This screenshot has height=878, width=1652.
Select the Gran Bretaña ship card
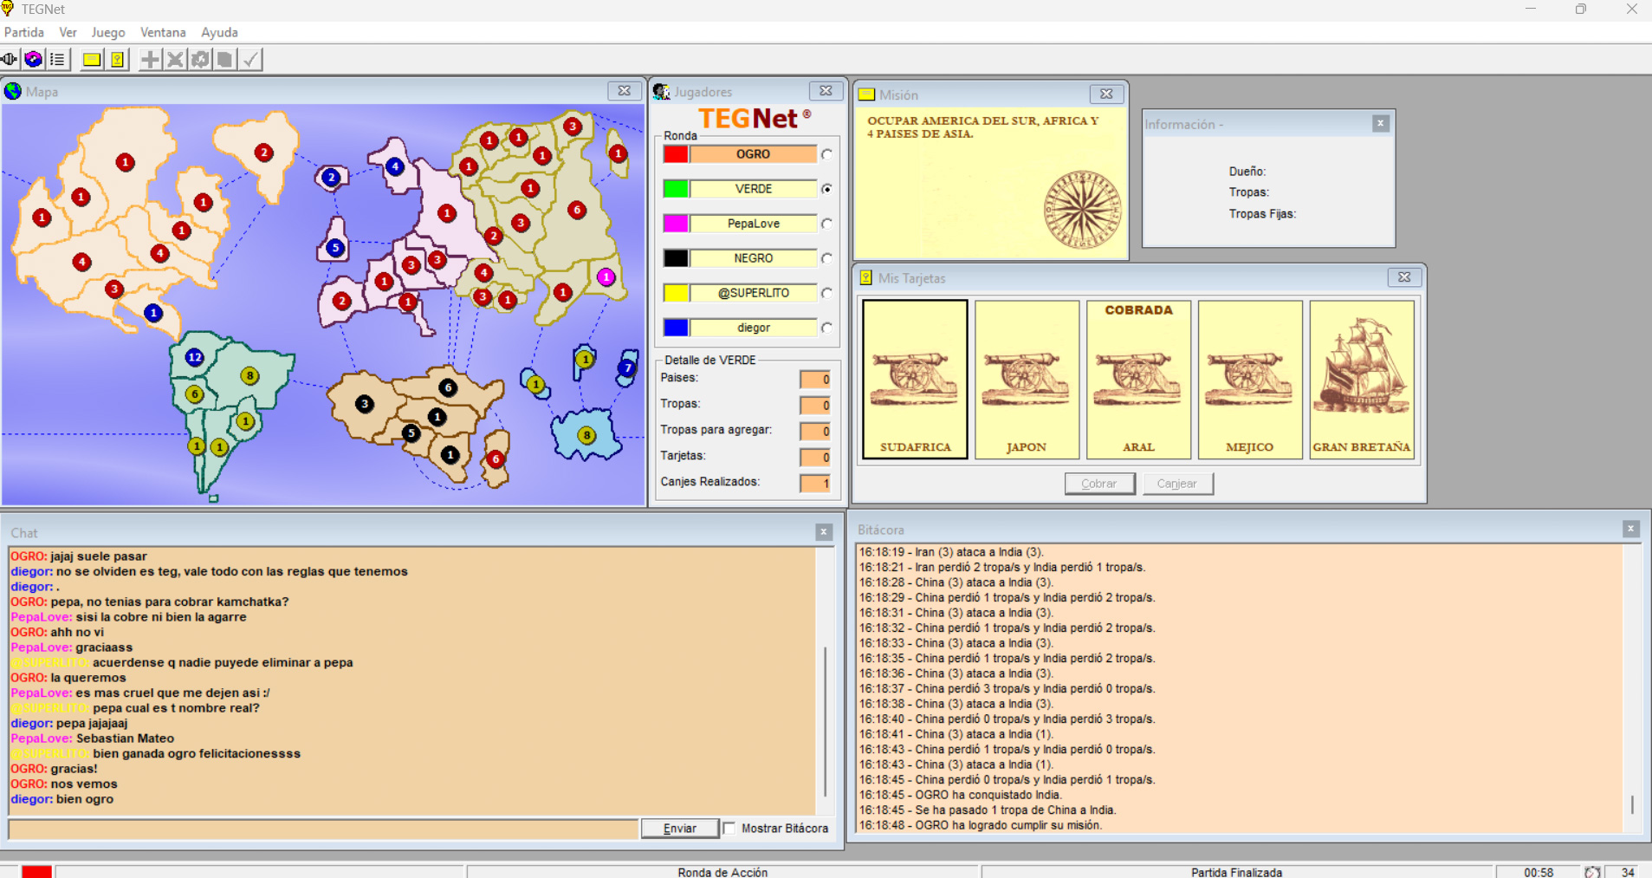tap(1361, 379)
